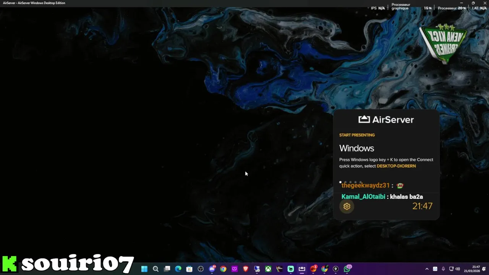The image size is (489, 275).
Task: Open volume control in system tray
Action: click(x=458, y=269)
